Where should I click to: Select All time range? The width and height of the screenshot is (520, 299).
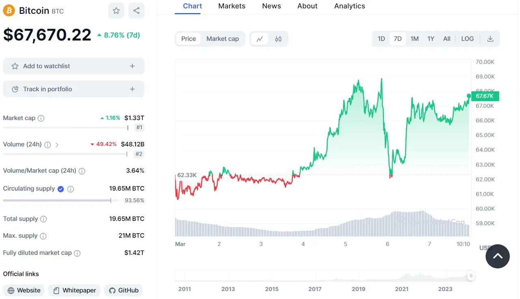click(447, 39)
